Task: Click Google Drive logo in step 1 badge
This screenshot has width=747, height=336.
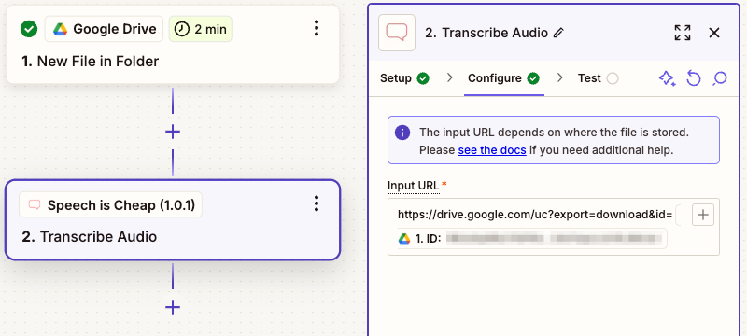Action: tap(60, 29)
